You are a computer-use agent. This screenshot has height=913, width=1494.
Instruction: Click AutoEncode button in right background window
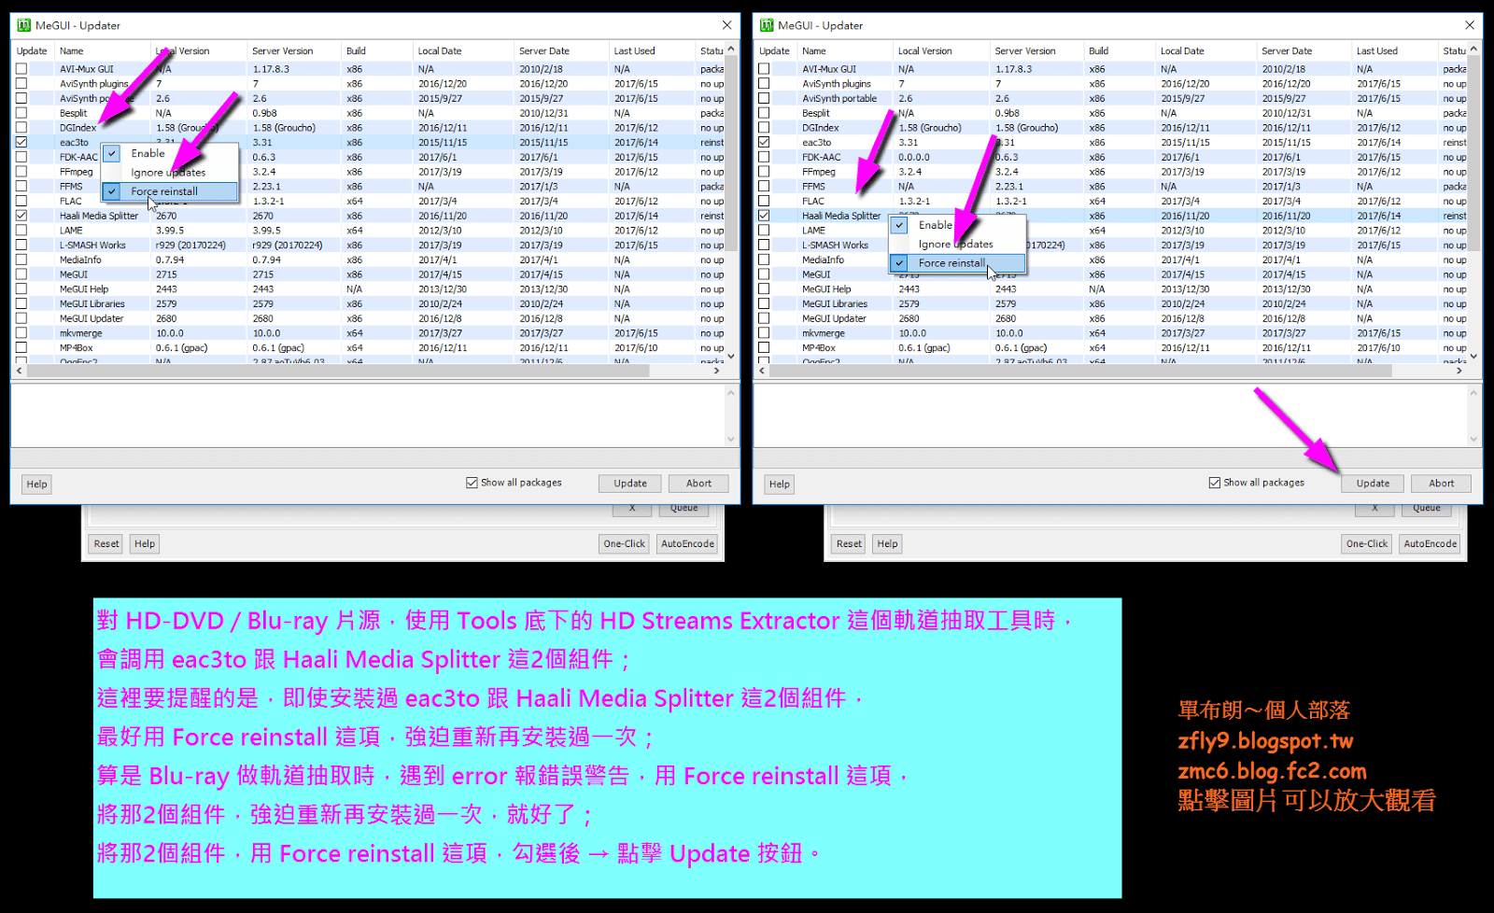1430,543
